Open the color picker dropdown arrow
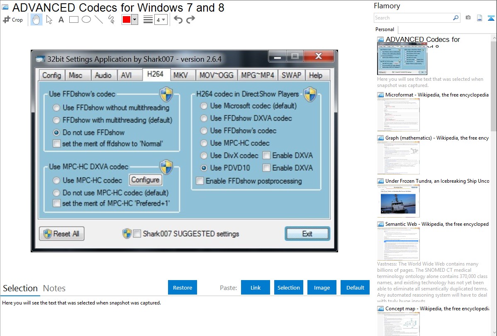 135,19
